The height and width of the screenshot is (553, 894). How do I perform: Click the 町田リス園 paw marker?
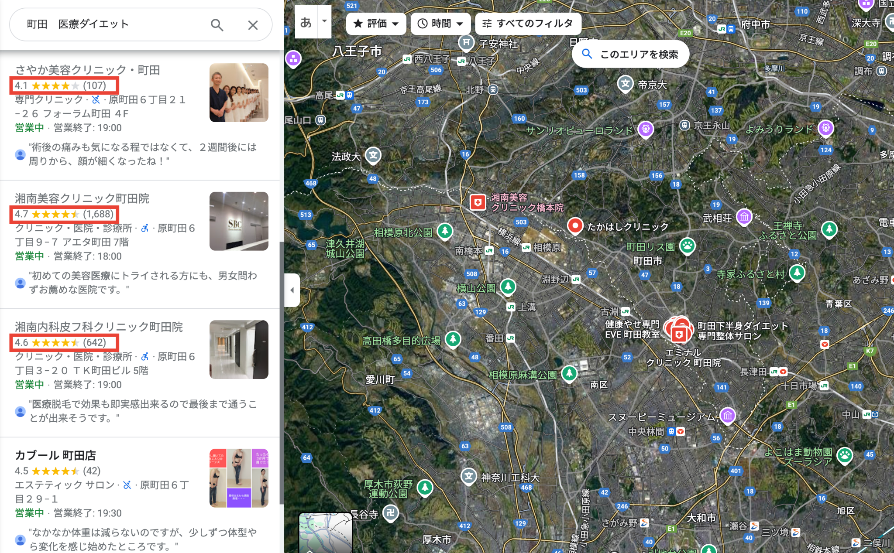(687, 246)
